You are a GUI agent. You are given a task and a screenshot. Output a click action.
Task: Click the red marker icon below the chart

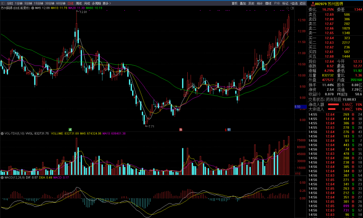click(181, 130)
